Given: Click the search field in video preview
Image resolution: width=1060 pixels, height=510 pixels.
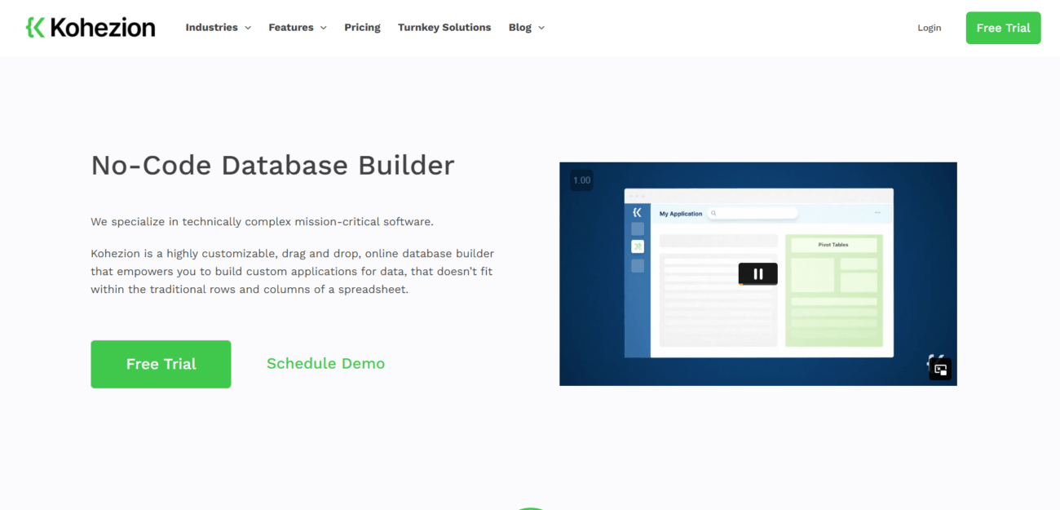Looking at the screenshot, I should [x=753, y=214].
